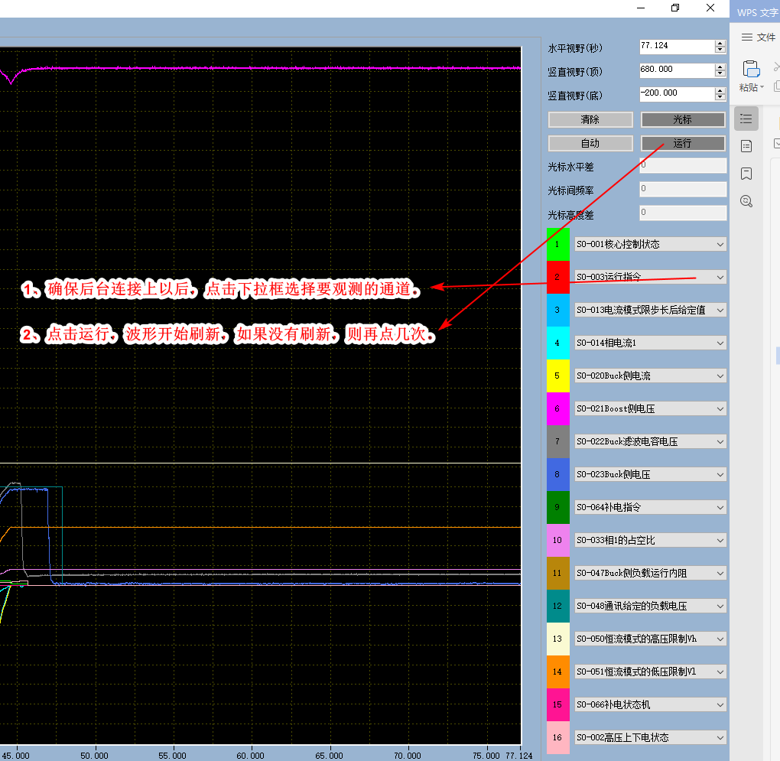Restore down the oscilloscope window
Viewport: 780px width, 761px height.
click(x=675, y=8)
